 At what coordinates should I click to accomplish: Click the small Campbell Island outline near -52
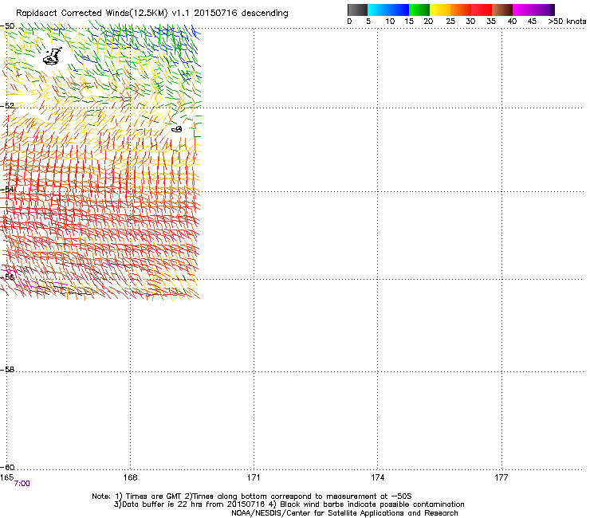177,129
